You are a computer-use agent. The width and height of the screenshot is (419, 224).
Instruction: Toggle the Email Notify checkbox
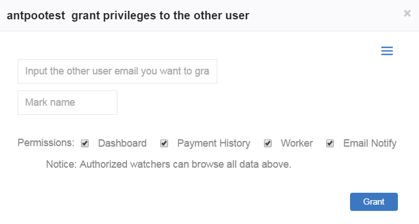point(330,143)
